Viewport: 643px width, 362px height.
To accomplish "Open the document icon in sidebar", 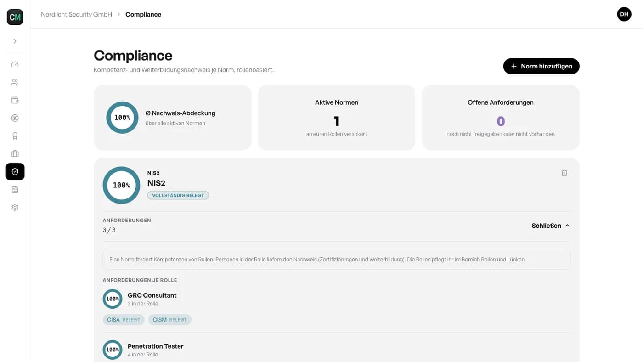I will tap(15, 189).
